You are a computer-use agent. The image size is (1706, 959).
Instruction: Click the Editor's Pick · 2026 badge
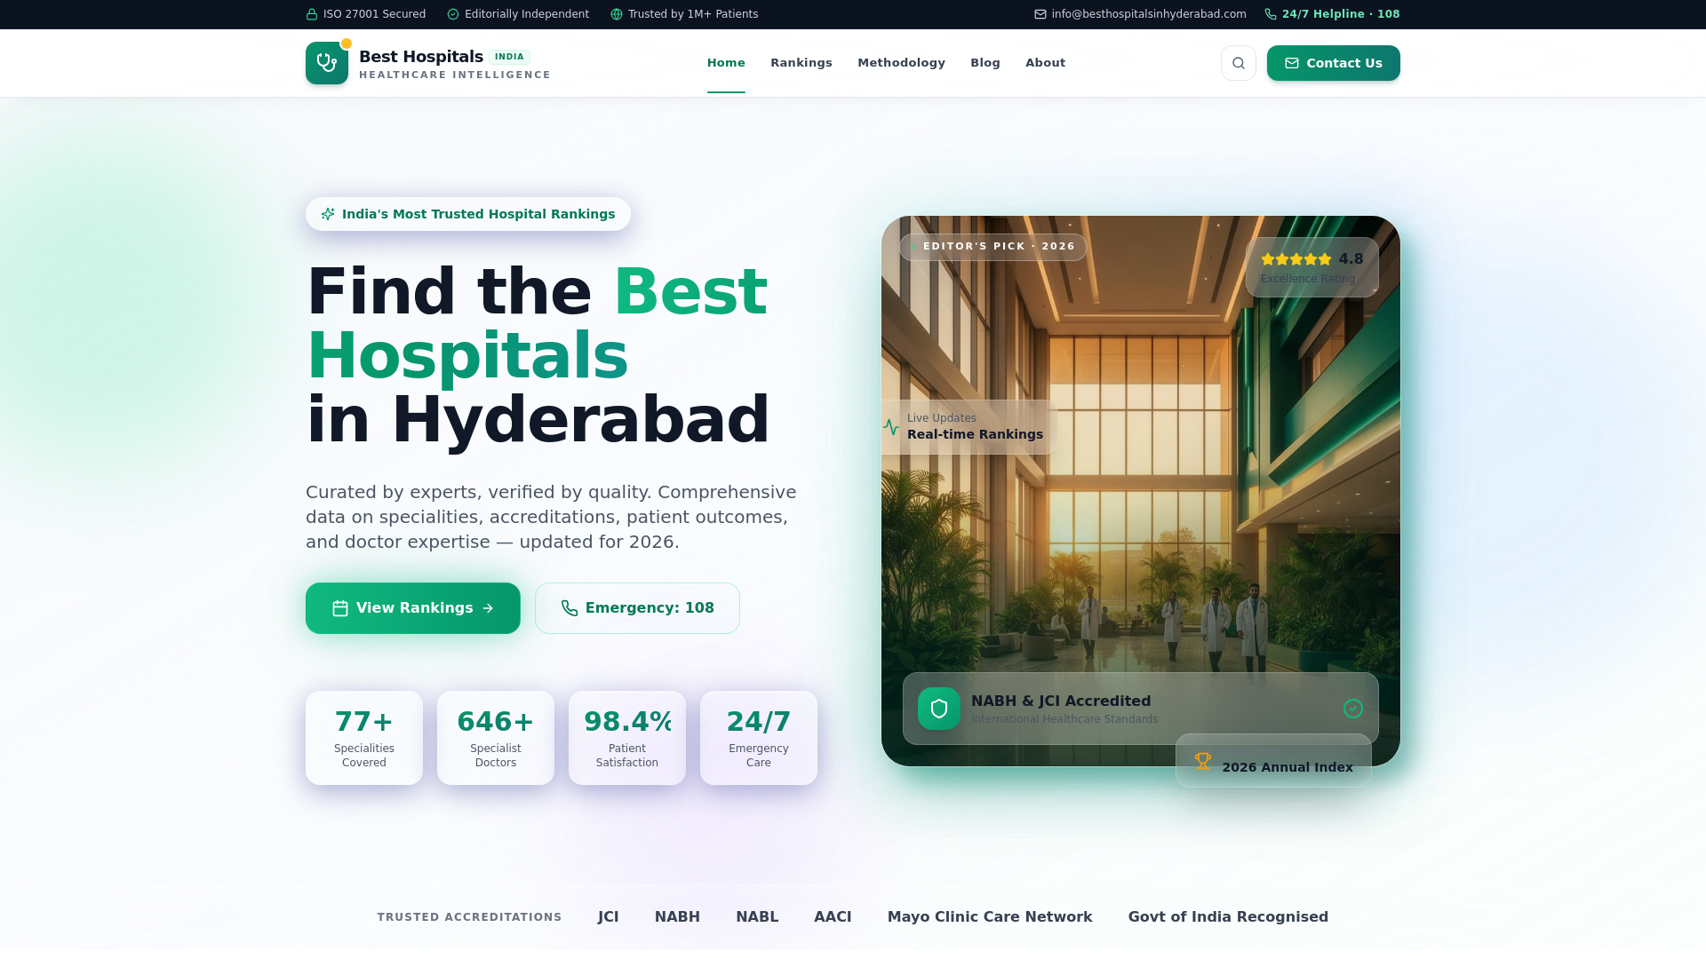pos(993,247)
